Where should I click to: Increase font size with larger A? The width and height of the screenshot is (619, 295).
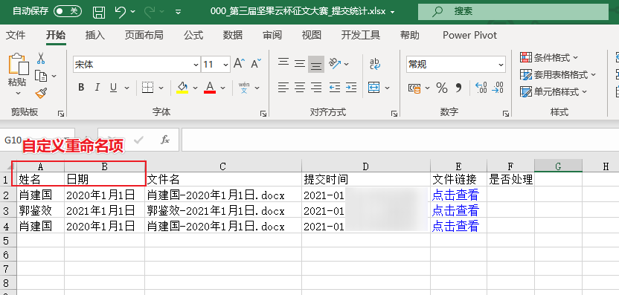coord(240,64)
